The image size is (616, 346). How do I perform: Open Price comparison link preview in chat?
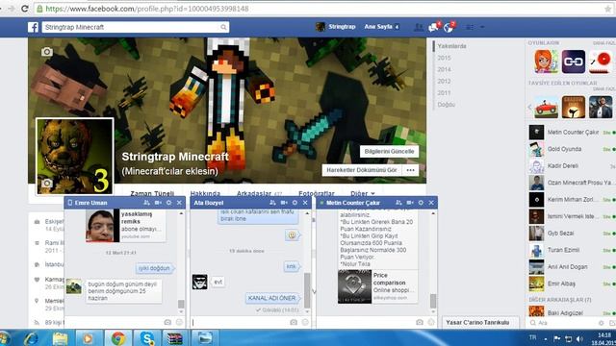click(x=377, y=286)
